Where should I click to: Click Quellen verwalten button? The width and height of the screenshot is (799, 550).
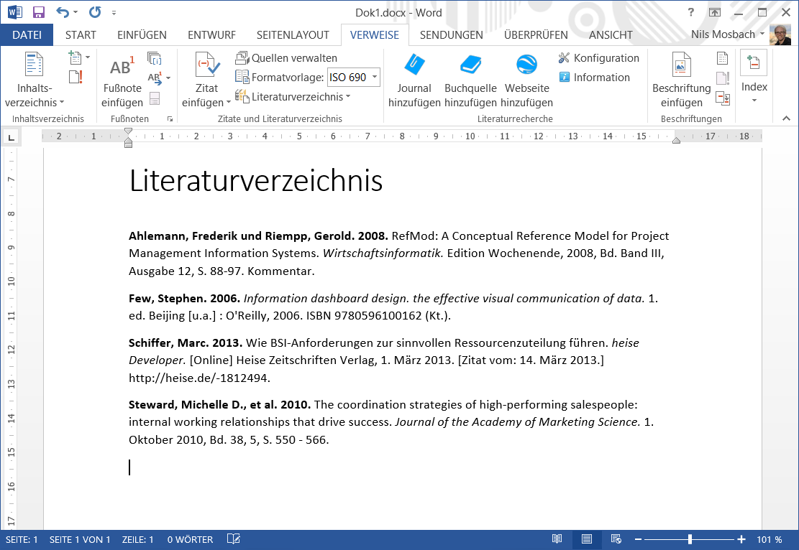click(x=287, y=58)
